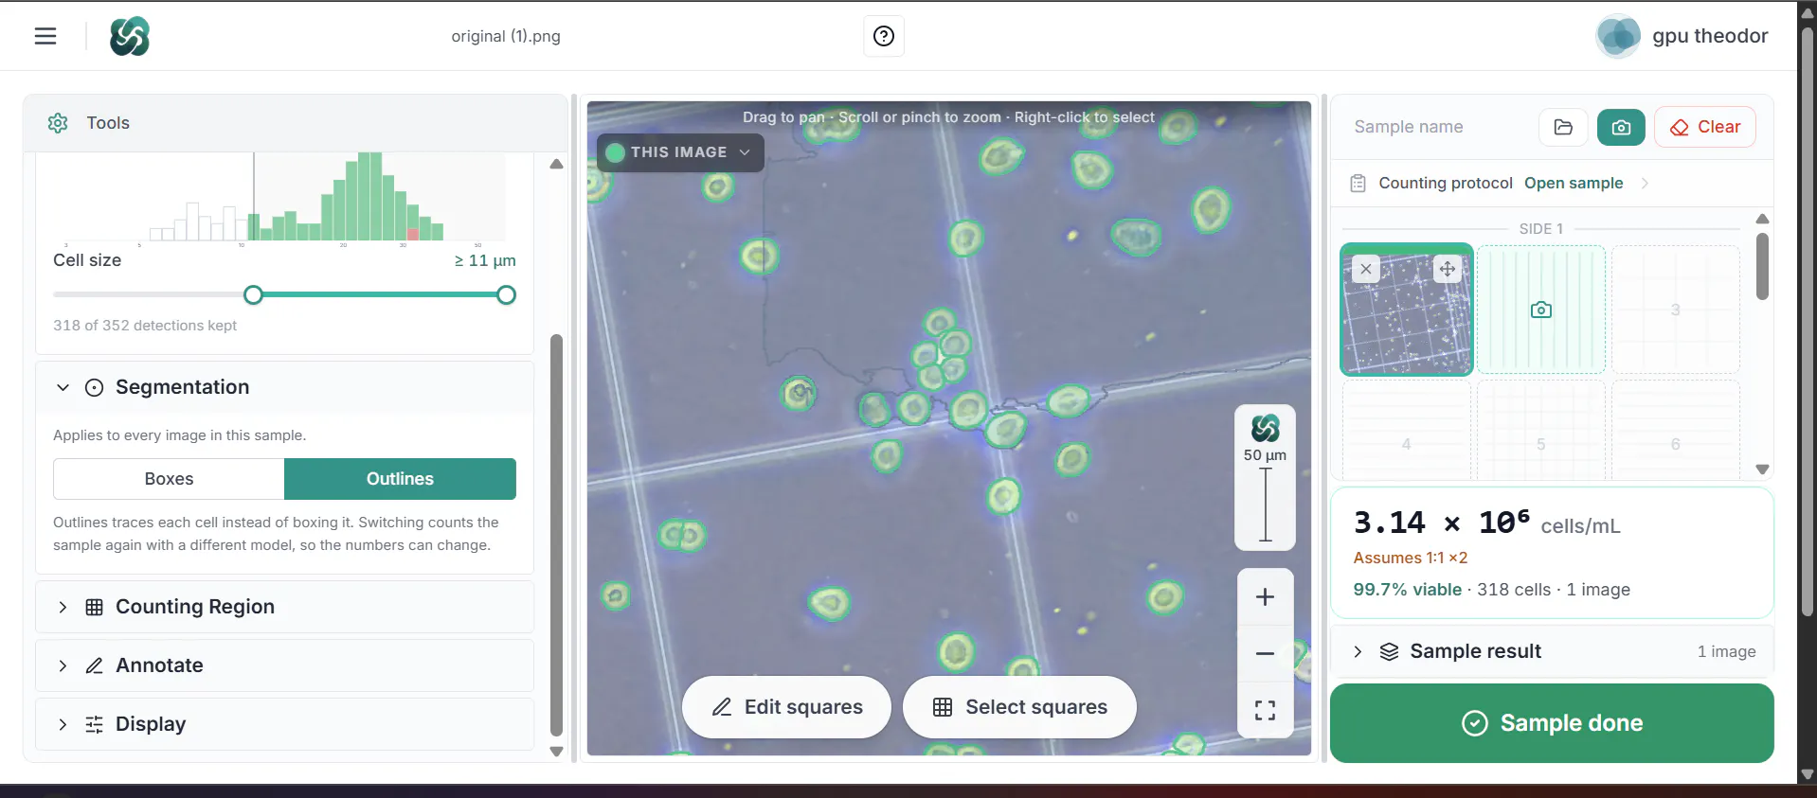Click the Sample done button
This screenshot has height=798, width=1817.
(1552, 723)
